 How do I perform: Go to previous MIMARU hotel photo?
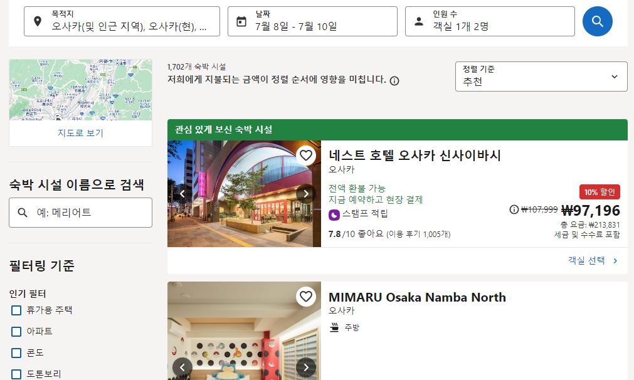(182, 367)
